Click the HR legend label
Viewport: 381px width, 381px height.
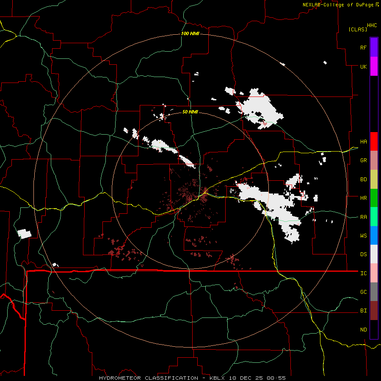click(363, 198)
